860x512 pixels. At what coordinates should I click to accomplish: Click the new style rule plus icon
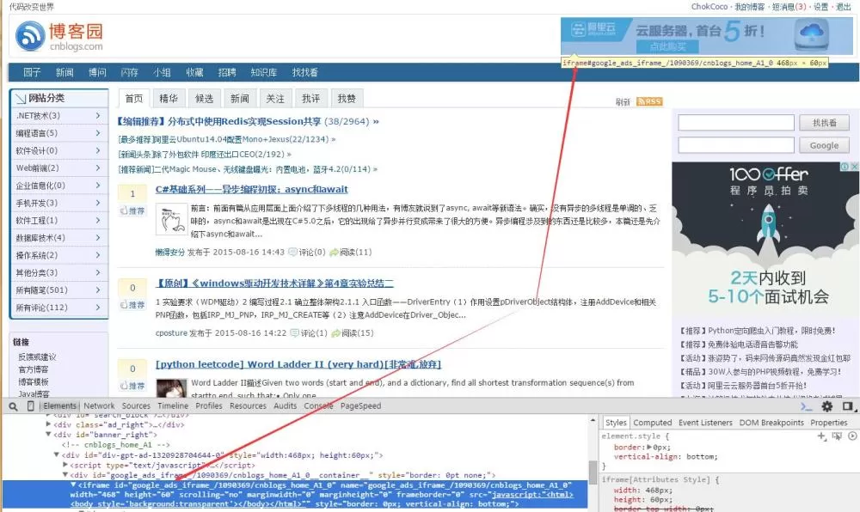click(821, 436)
